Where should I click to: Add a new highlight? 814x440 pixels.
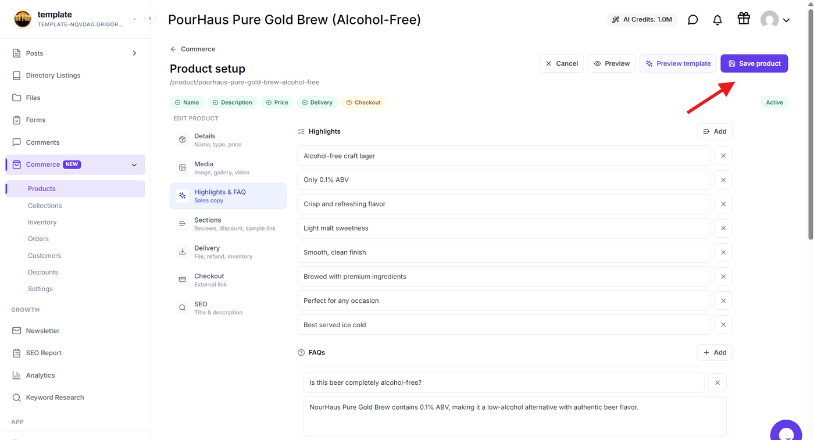click(715, 131)
